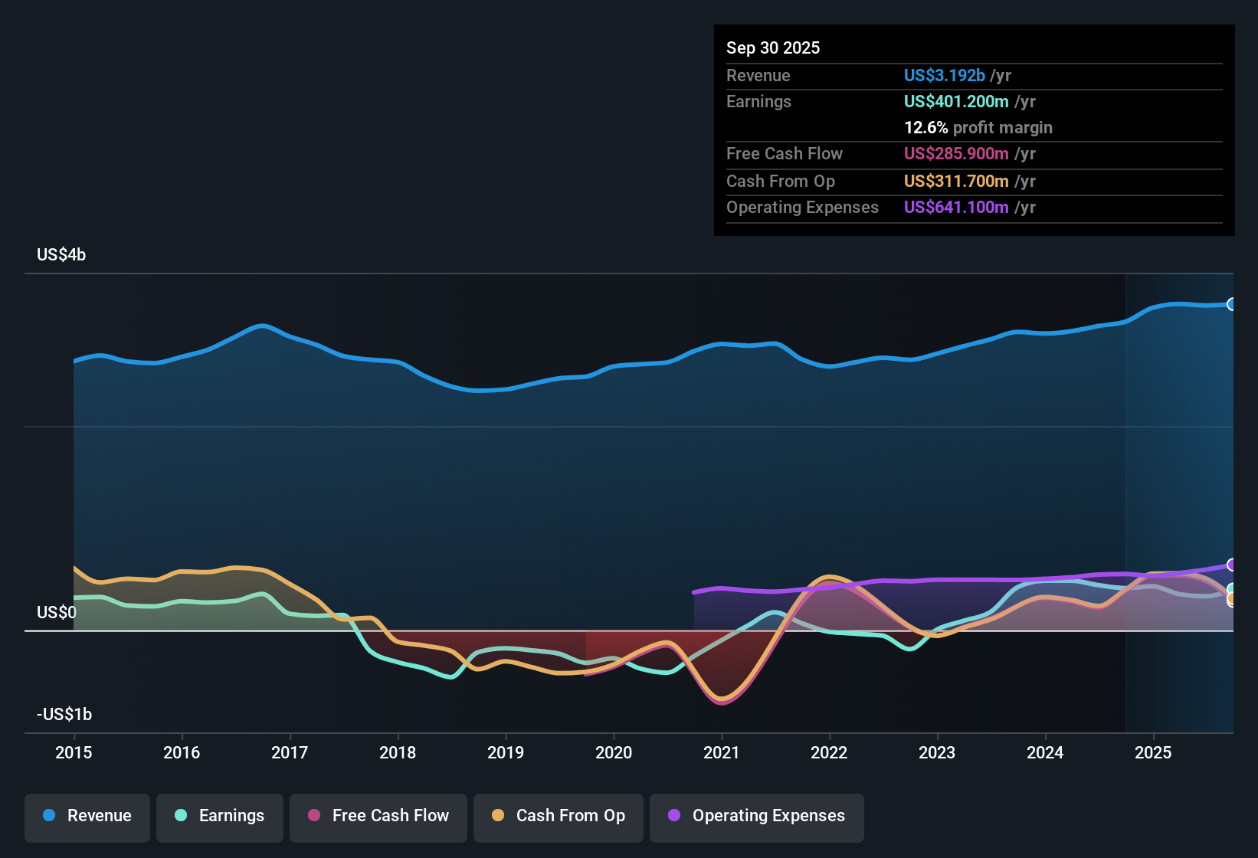Toggle the Revenue series legend button
The height and width of the screenshot is (858, 1258).
[87, 817]
